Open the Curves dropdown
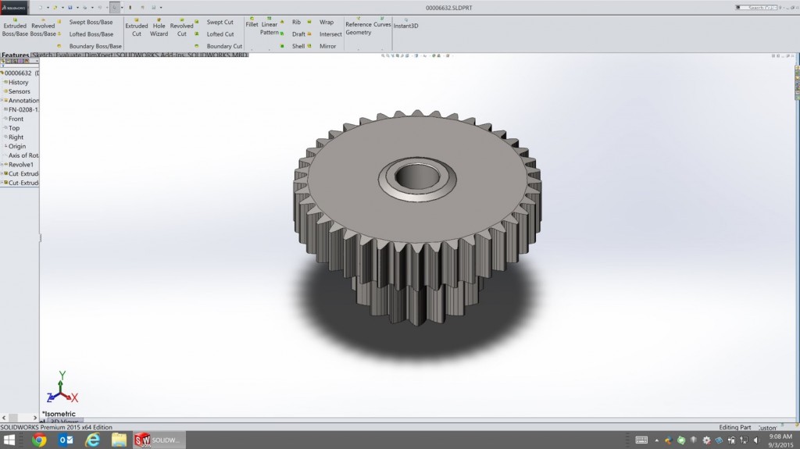Screen dimensions: 800x449 (382, 24)
